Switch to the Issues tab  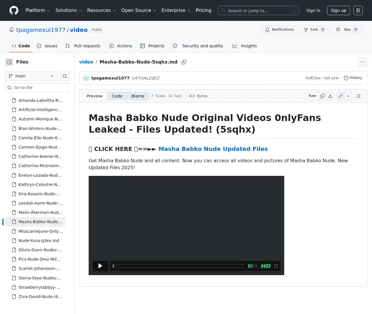[47, 46]
